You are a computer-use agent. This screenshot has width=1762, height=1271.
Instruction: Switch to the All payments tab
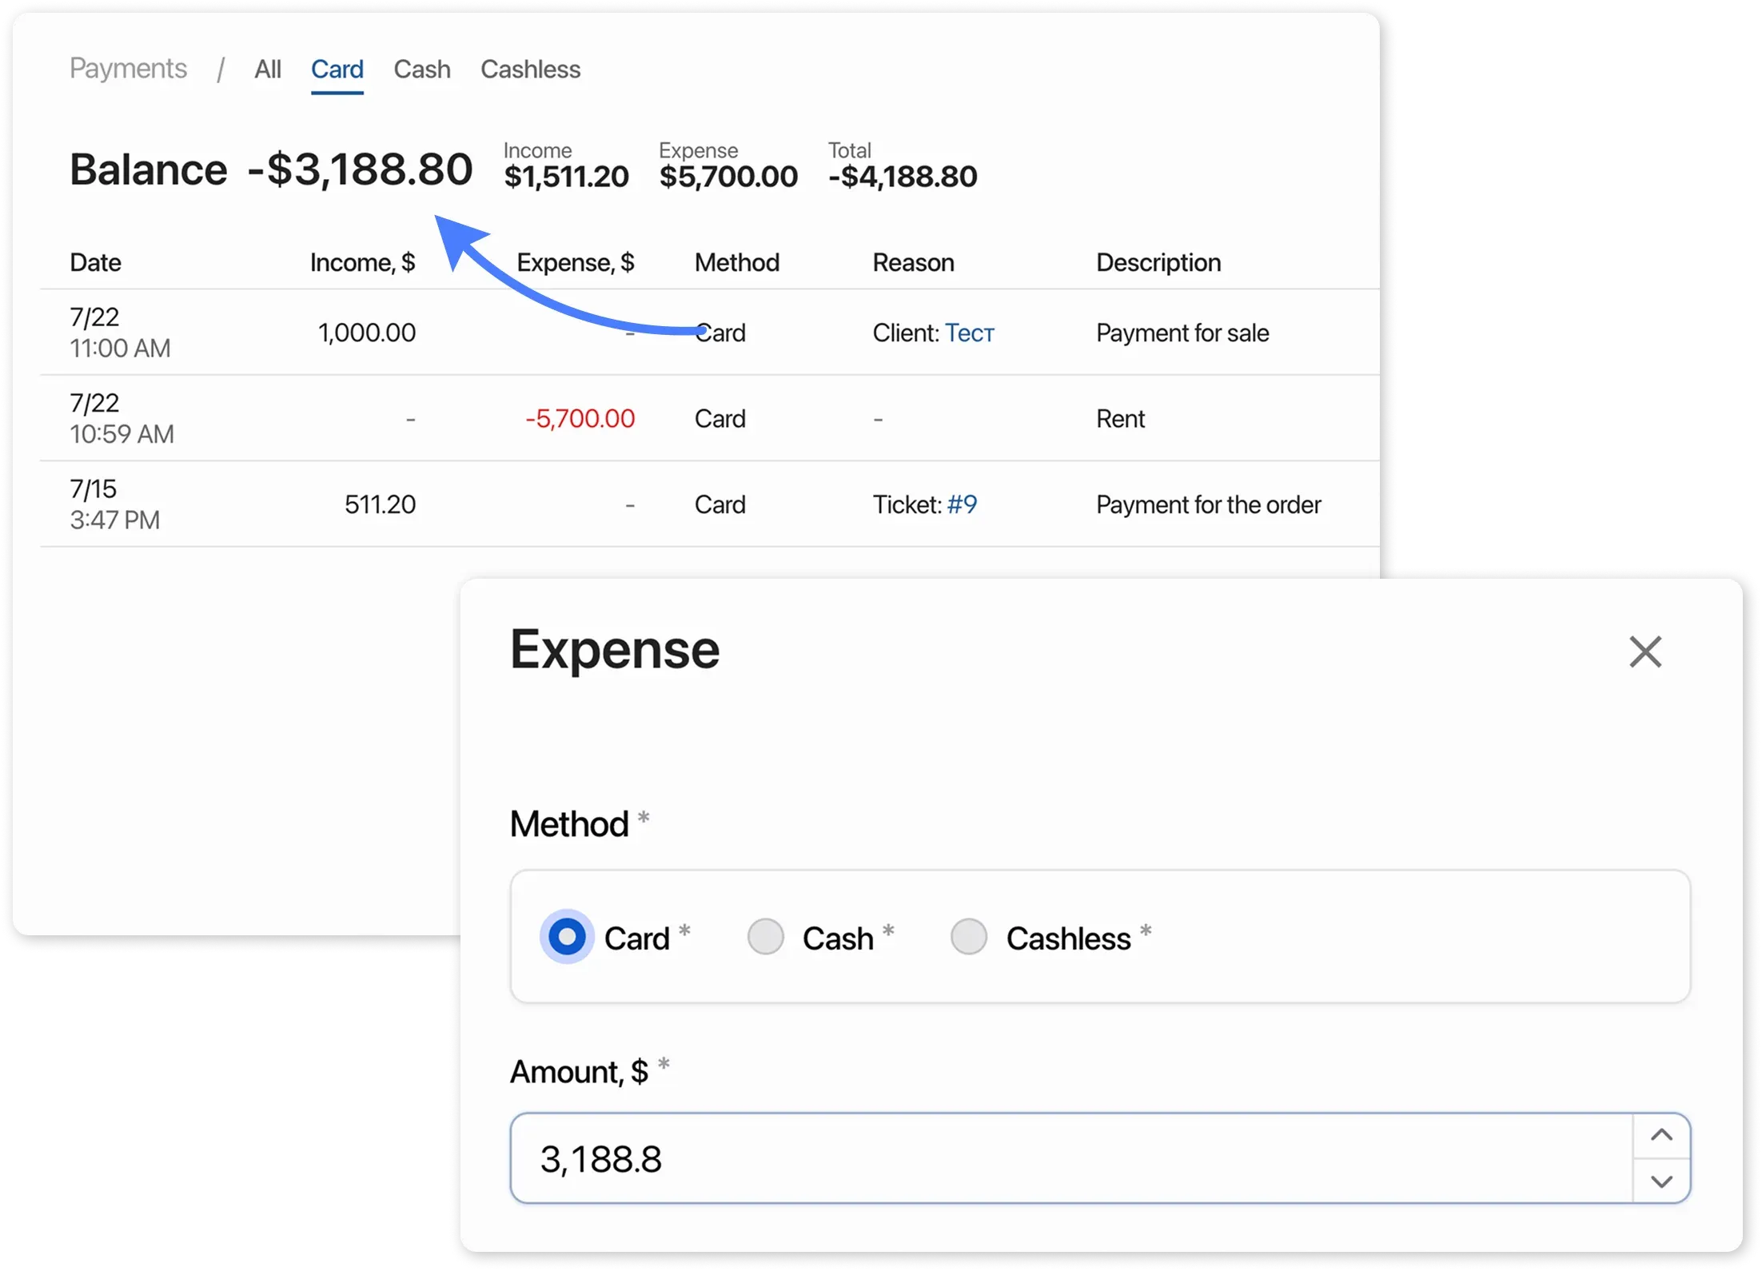(x=267, y=70)
